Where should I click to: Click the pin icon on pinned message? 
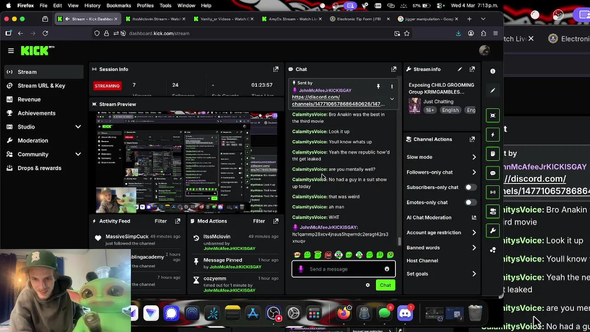coord(378,86)
